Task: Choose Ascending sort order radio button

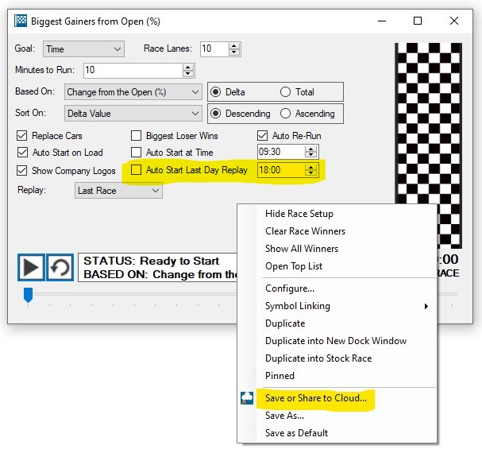Action: pos(285,114)
